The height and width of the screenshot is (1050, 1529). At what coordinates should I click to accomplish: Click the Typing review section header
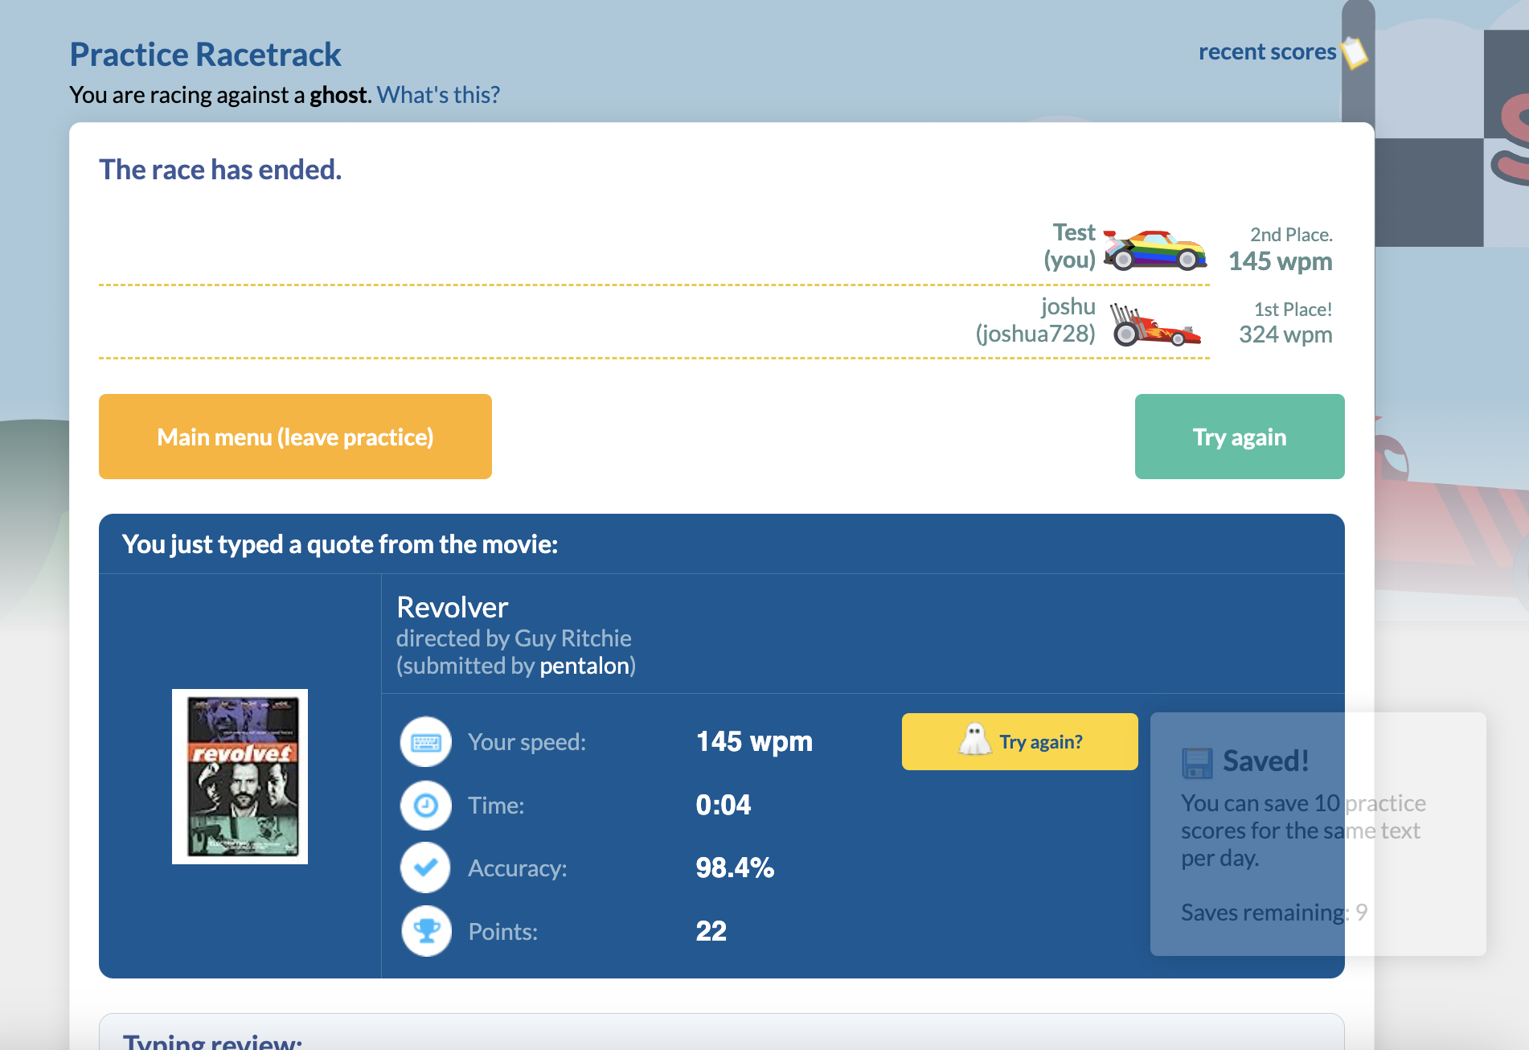212,1040
